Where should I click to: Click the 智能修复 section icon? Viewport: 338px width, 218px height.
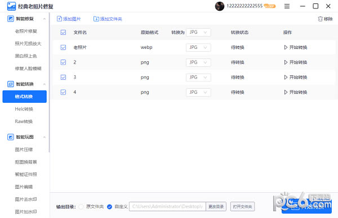[x=11, y=19]
